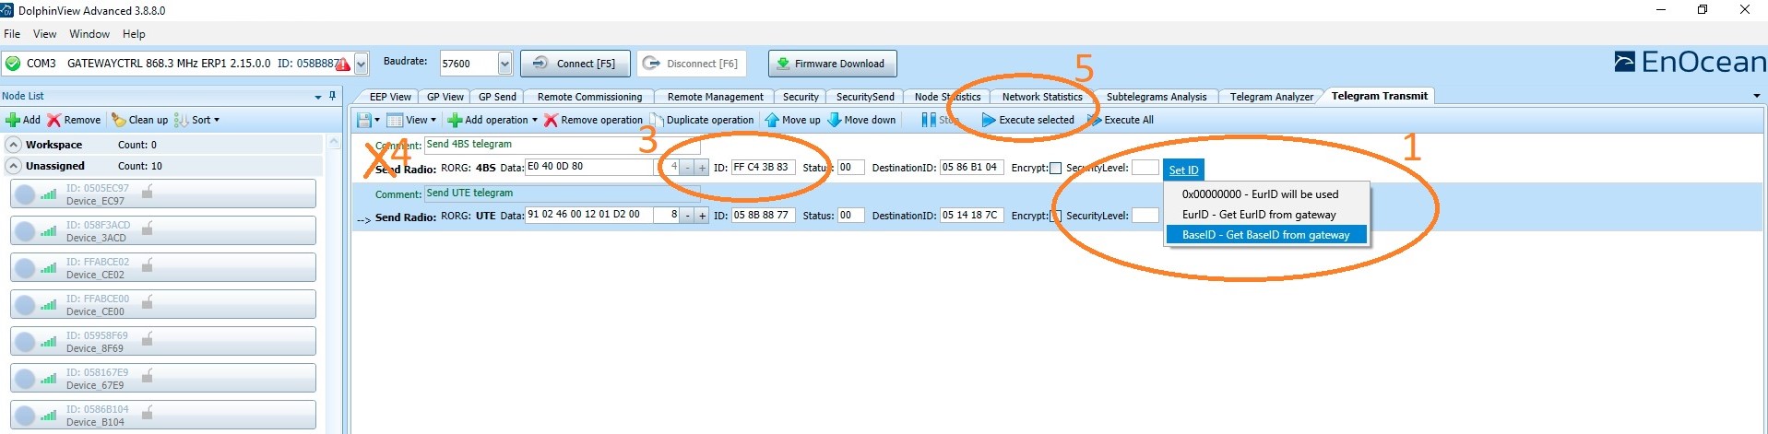
Task: Open the COM port selection dropdown
Action: coord(362,64)
